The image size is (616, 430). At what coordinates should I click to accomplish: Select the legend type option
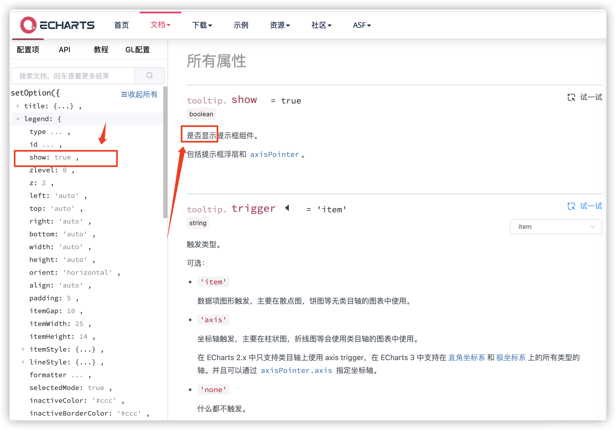tap(50, 132)
